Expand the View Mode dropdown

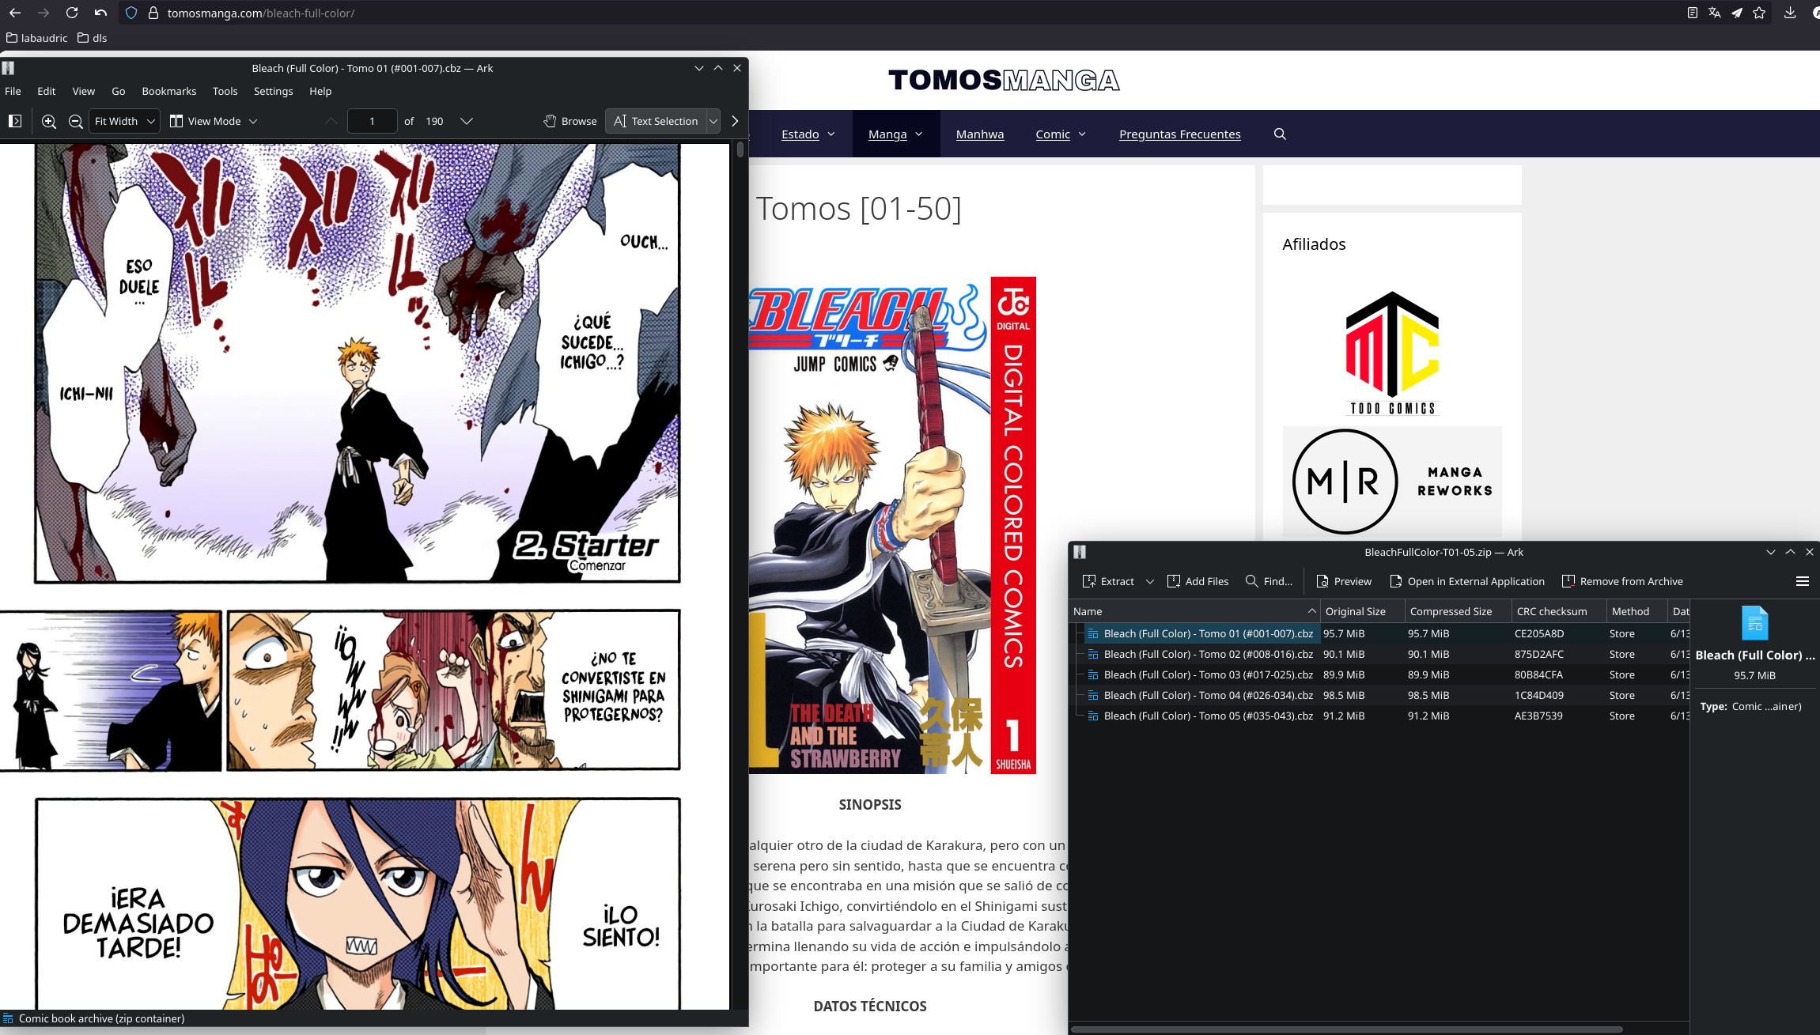214,121
